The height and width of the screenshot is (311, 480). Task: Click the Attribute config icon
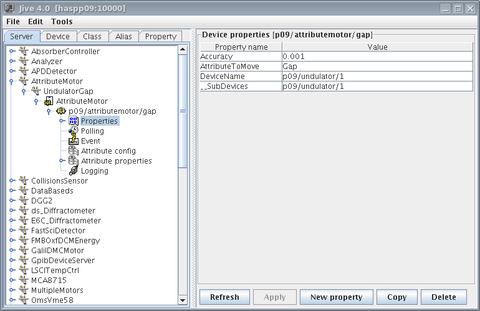click(74, 151)
